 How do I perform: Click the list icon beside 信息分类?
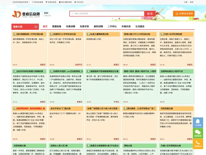pyautogui.click(x=36, y=27)
